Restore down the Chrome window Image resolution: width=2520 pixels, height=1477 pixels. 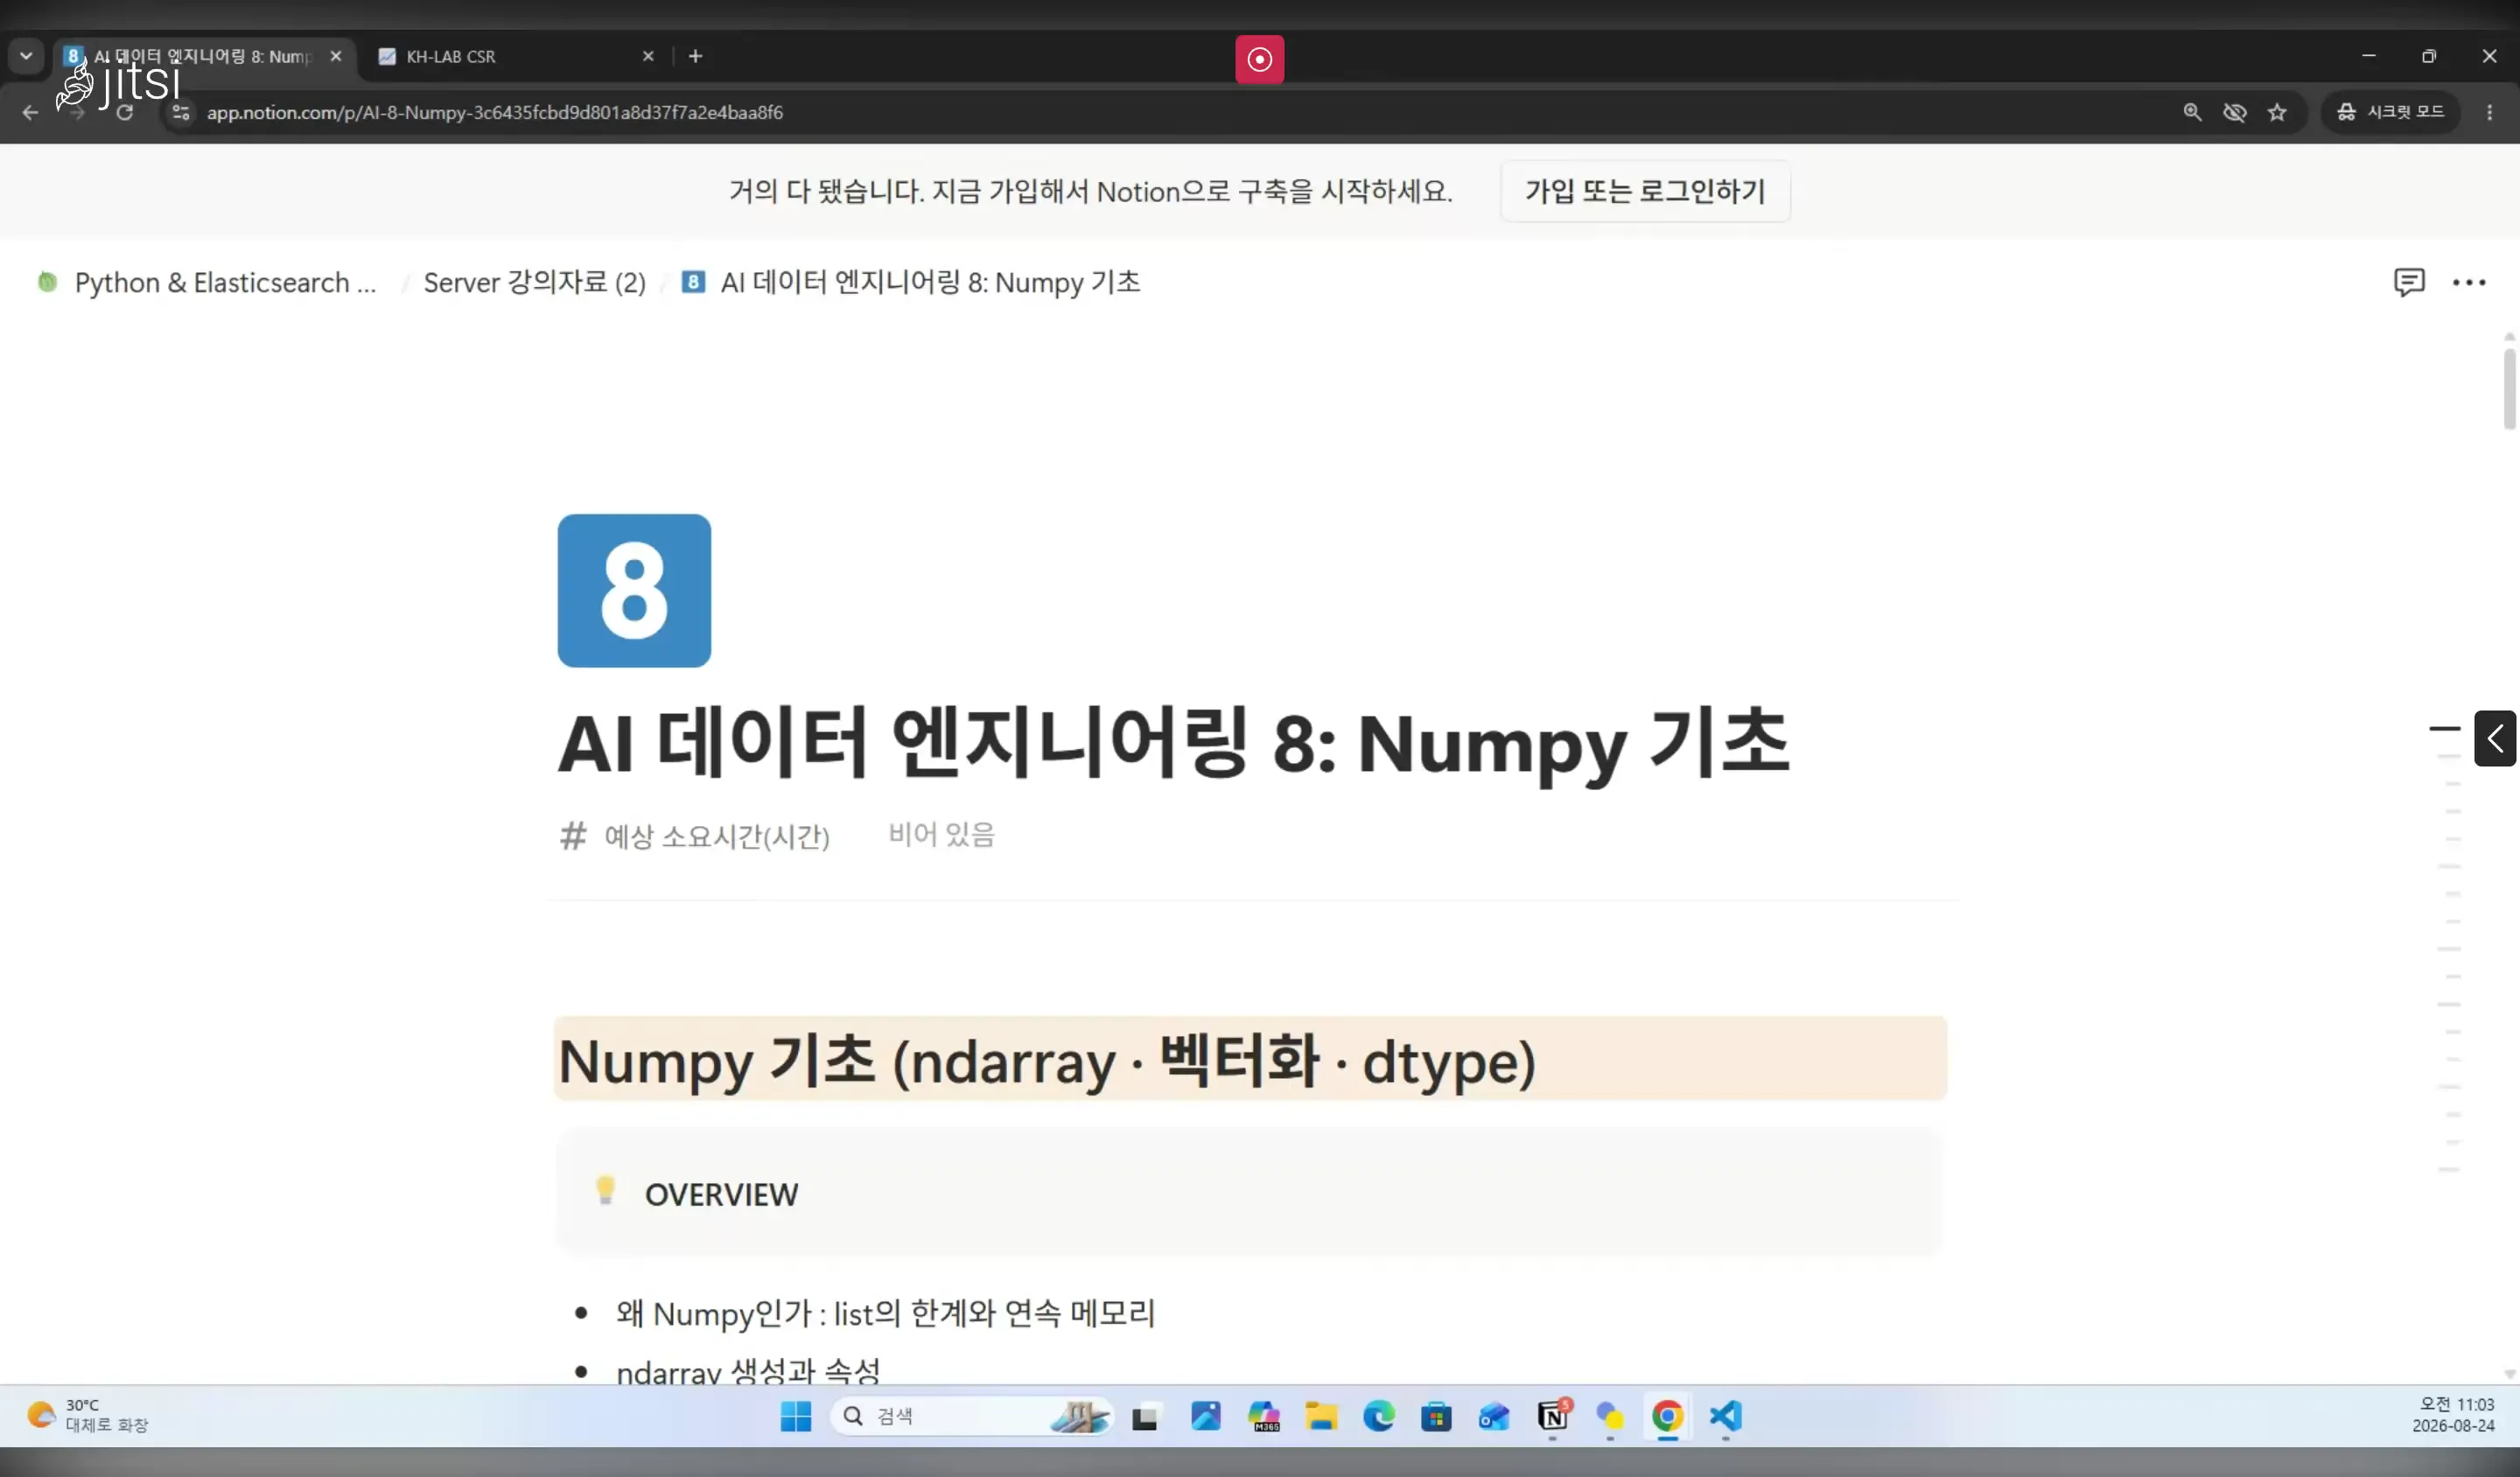2429,56
